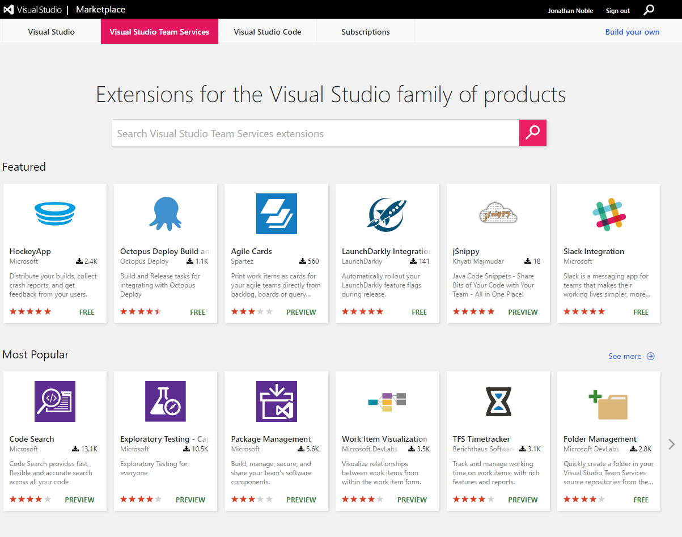Open the Exploratory Testing flask icon
The image size is (682, 537).
166,401
